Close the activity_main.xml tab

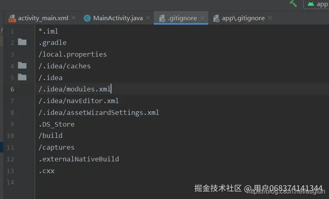click(73, 18)
